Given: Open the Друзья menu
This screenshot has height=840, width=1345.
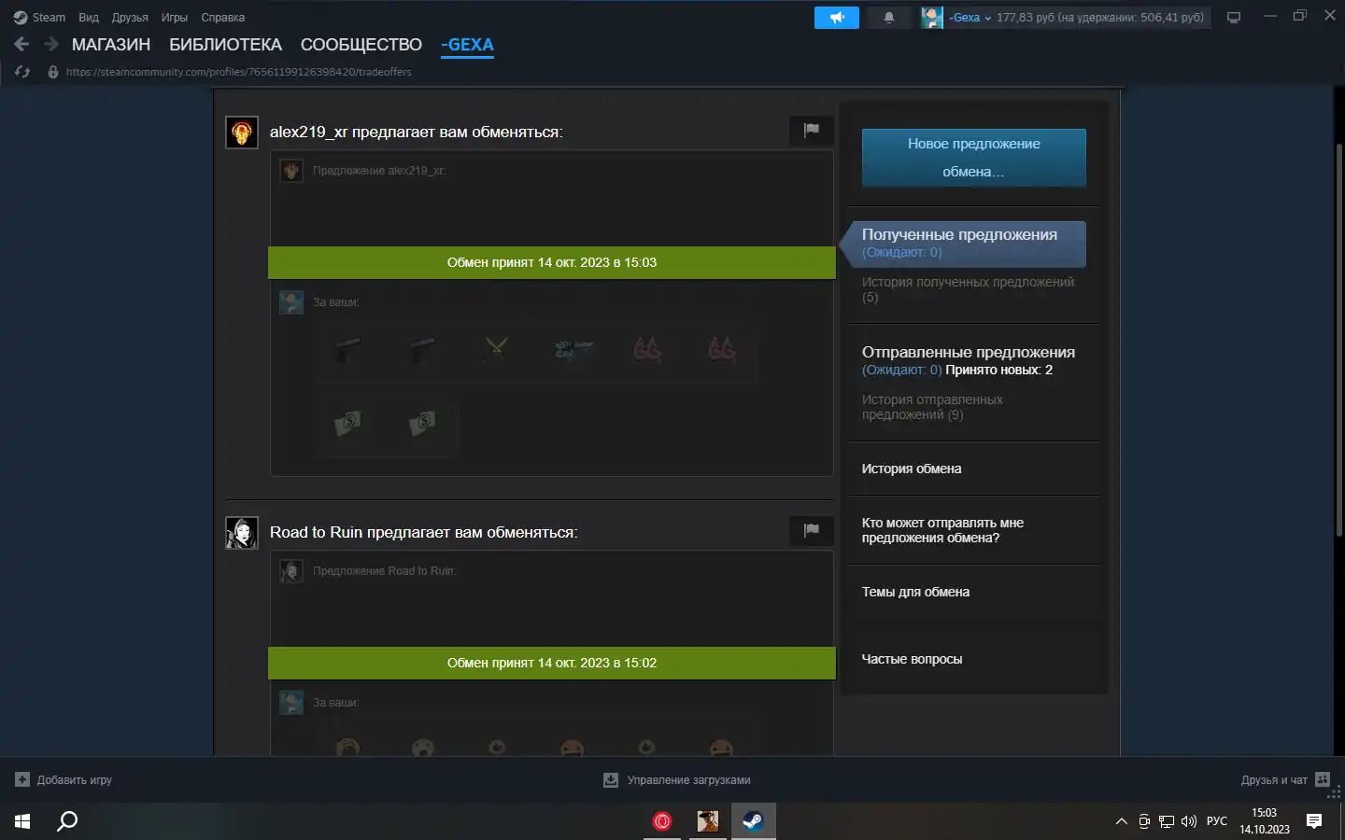Looking at the screenshot, I should pyautogui.click(x=130, y=17).
